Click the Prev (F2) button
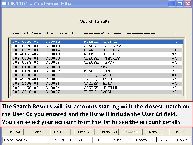Image resolution: width=193 pixels, height=145 pixels. (84, 132)
